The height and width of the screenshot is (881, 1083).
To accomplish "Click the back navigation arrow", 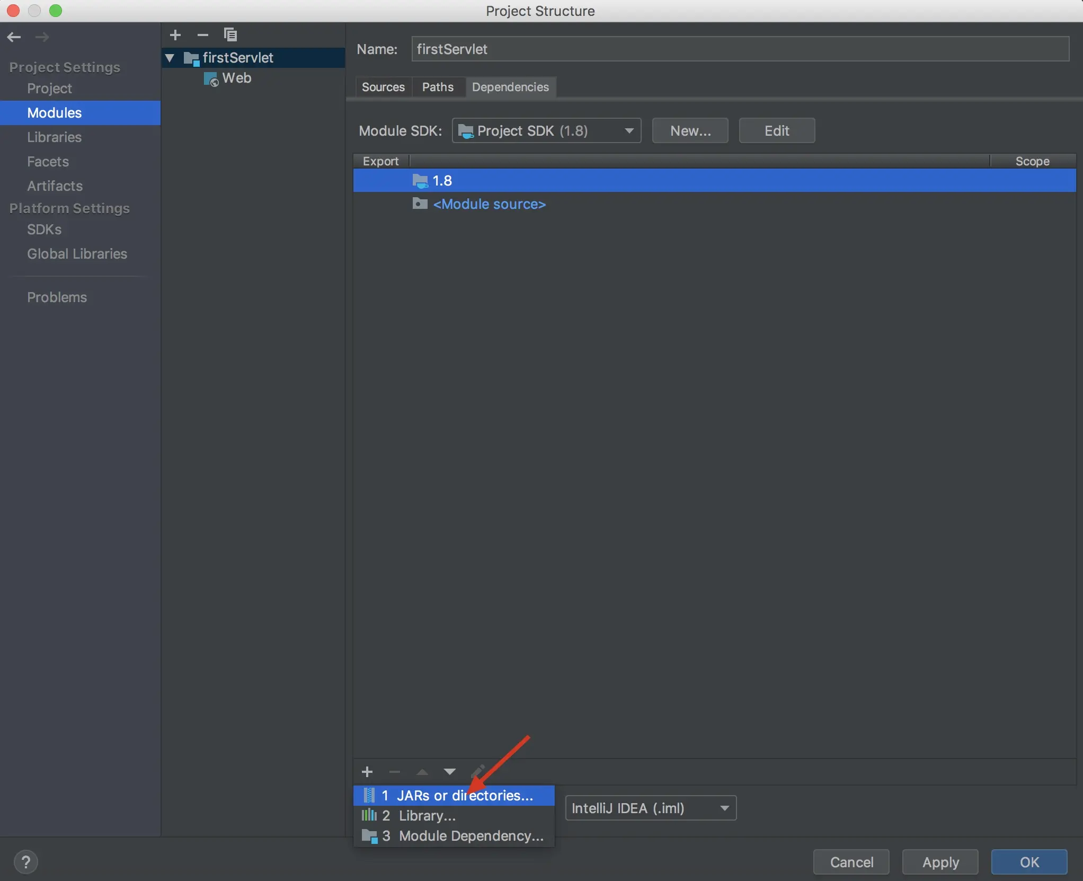I will point(14,37).
